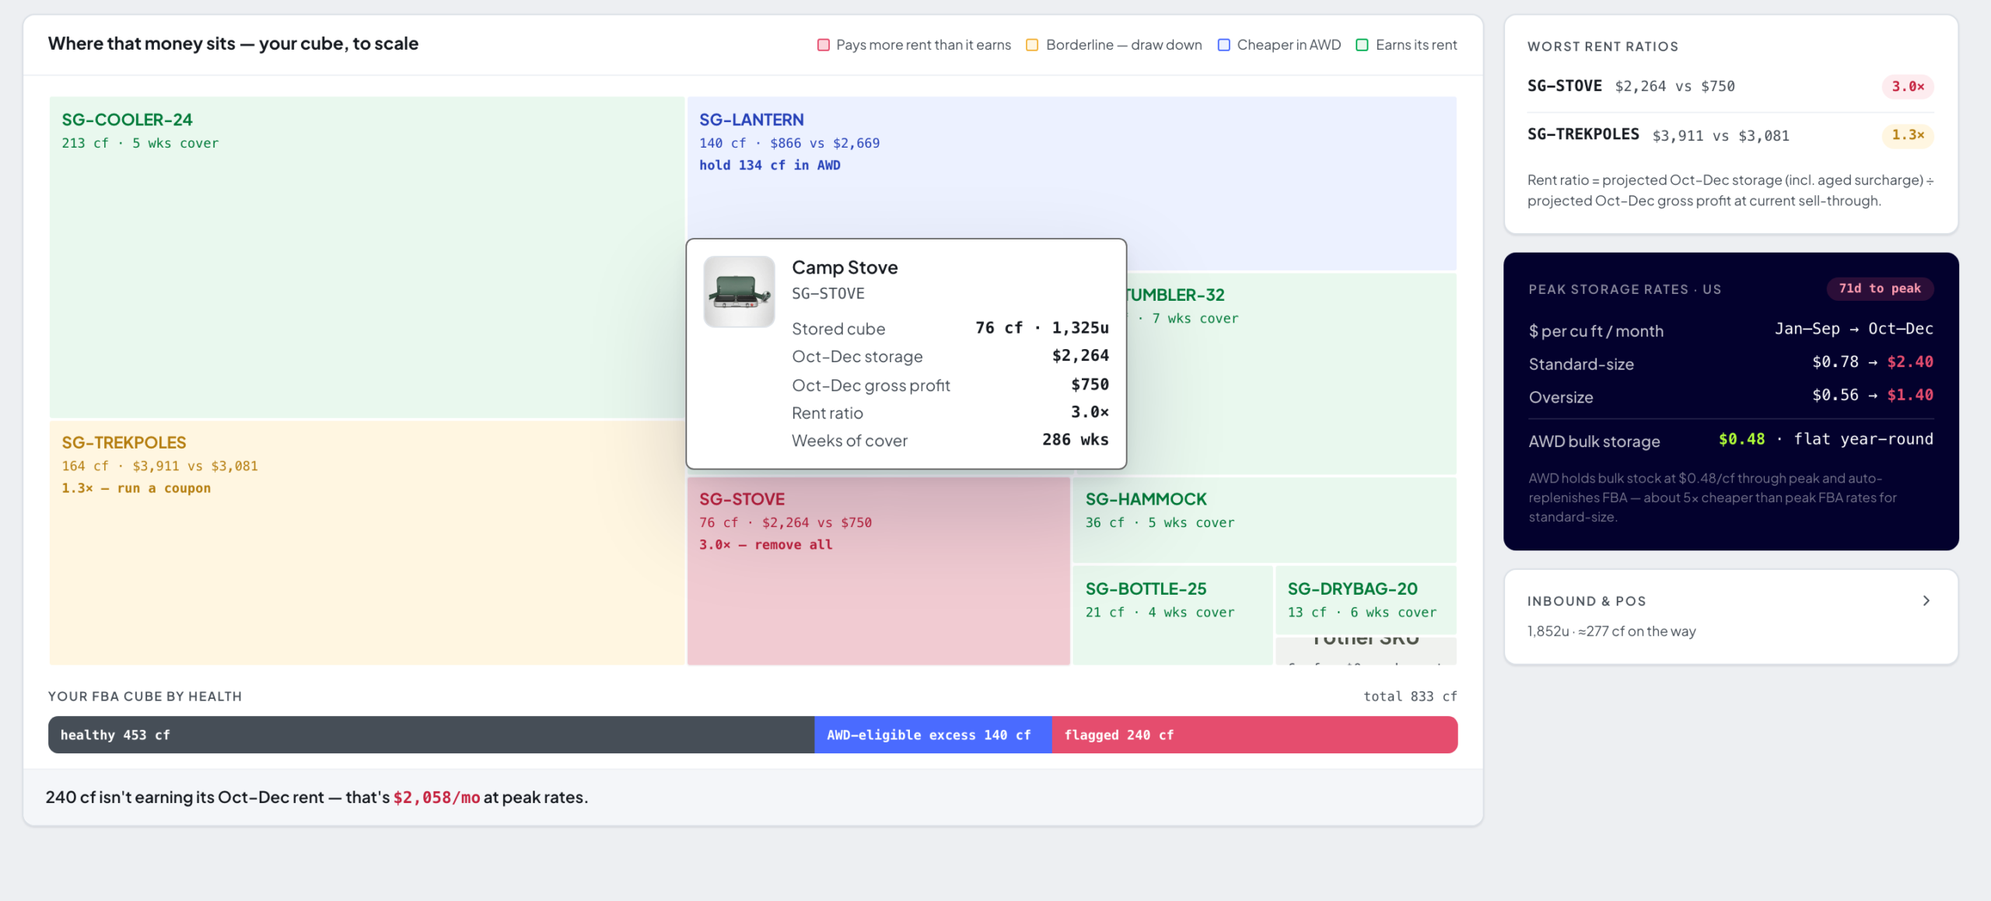1991x901 pixels.
Task: Click the Oct-Dec gross profit '$750' value
Action: click(x=1090, y=385)
